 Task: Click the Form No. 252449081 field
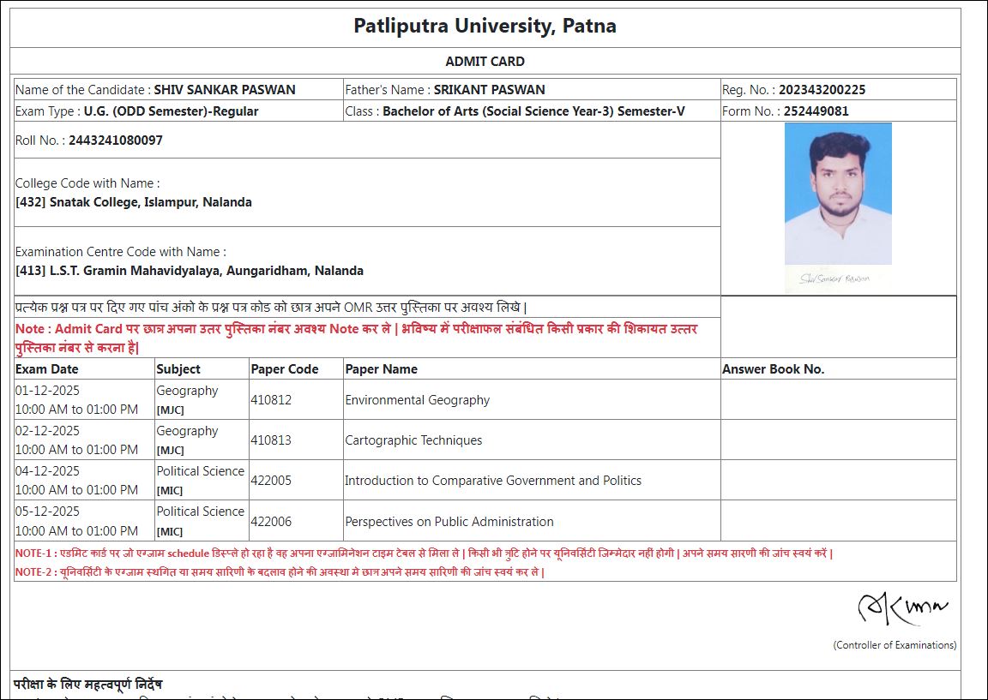click(816, 111)
